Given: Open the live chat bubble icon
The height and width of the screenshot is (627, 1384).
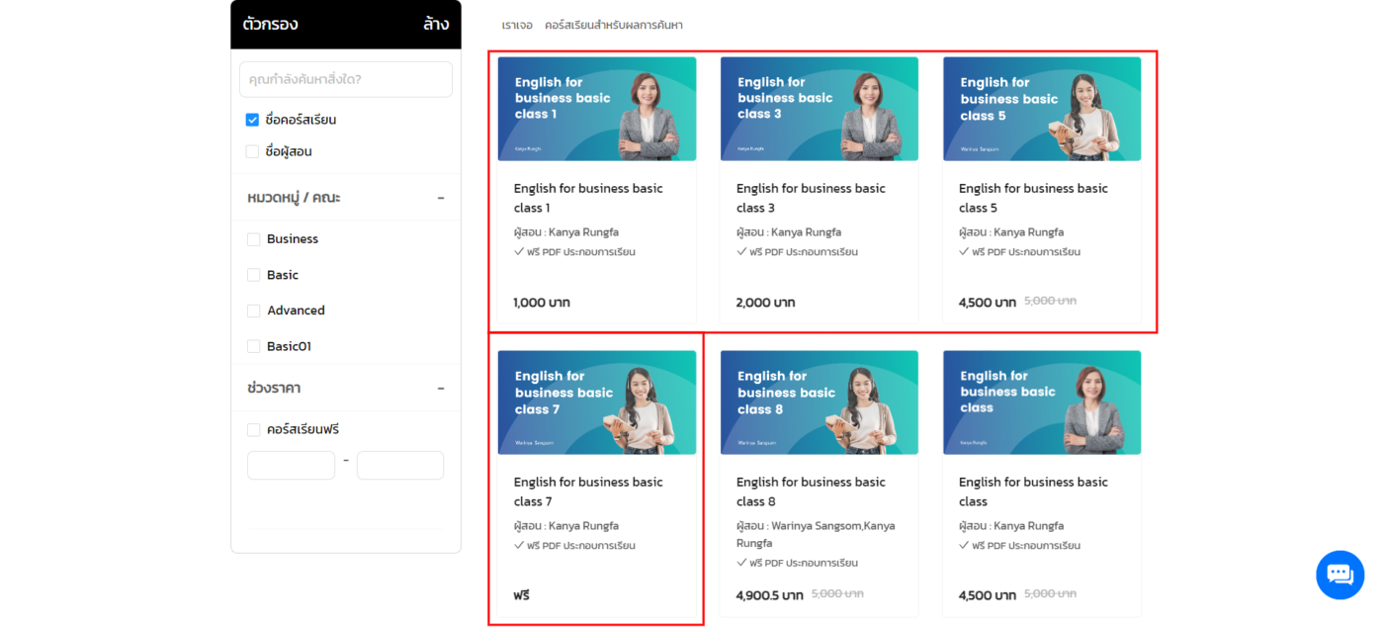Looking at the screenshot, I should coord(1340,575).
